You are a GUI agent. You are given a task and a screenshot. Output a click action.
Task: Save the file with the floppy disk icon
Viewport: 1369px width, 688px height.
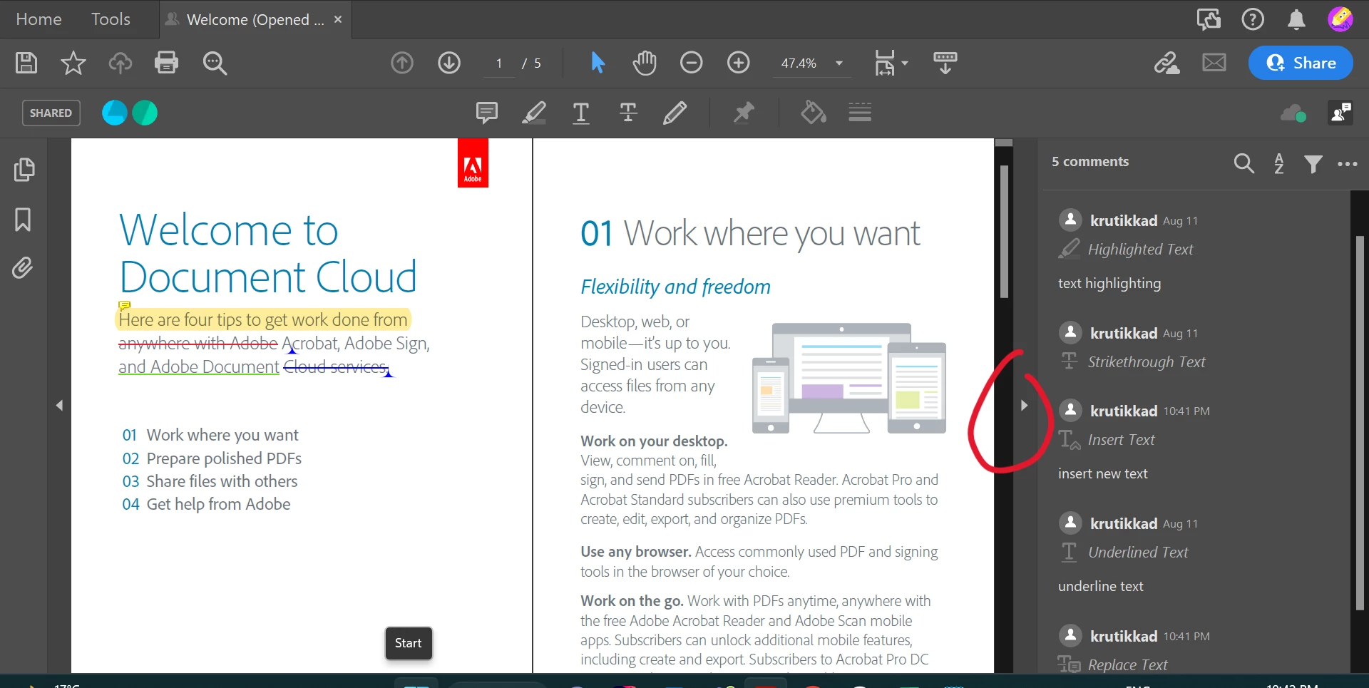pos(26,63)
